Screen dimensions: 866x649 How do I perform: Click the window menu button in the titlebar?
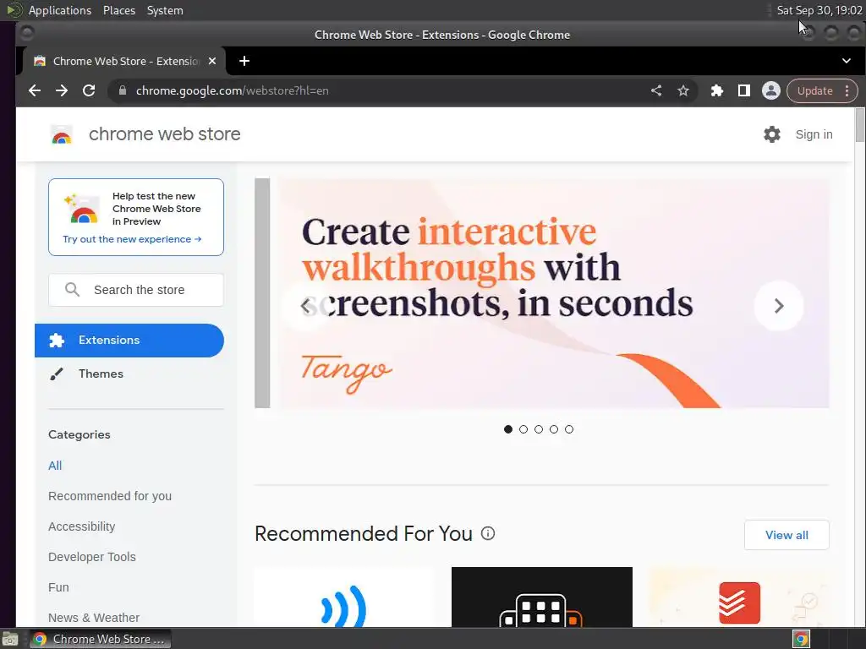(26, 34)
